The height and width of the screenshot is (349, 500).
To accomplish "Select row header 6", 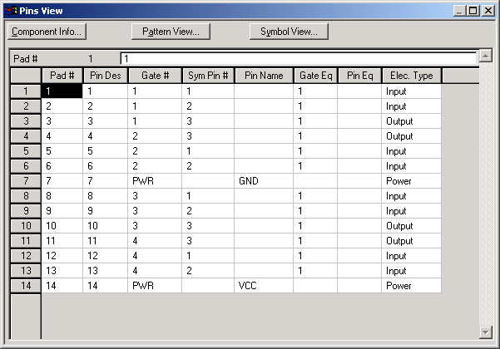I will coord(26,166).
